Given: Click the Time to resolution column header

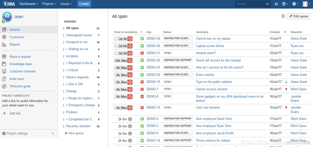Looking at the screenshot, I should (126, 32).
